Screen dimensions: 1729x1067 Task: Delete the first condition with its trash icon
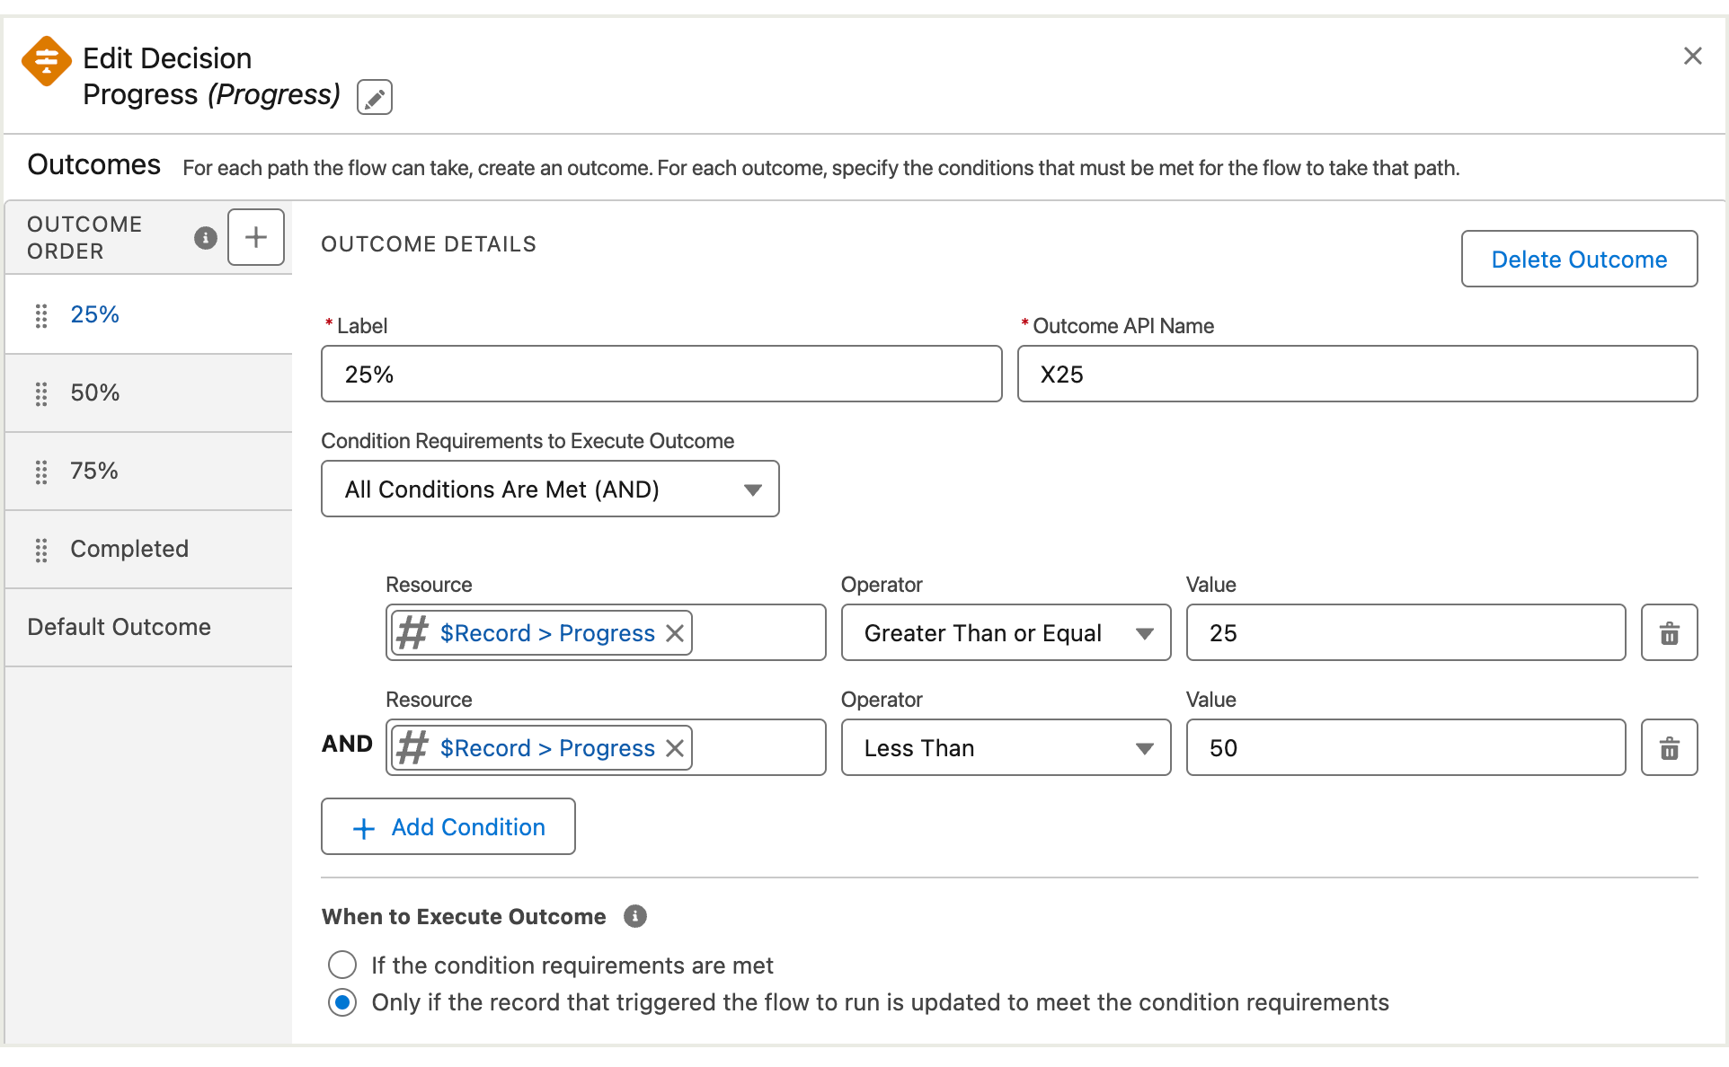click(1669, 632)
